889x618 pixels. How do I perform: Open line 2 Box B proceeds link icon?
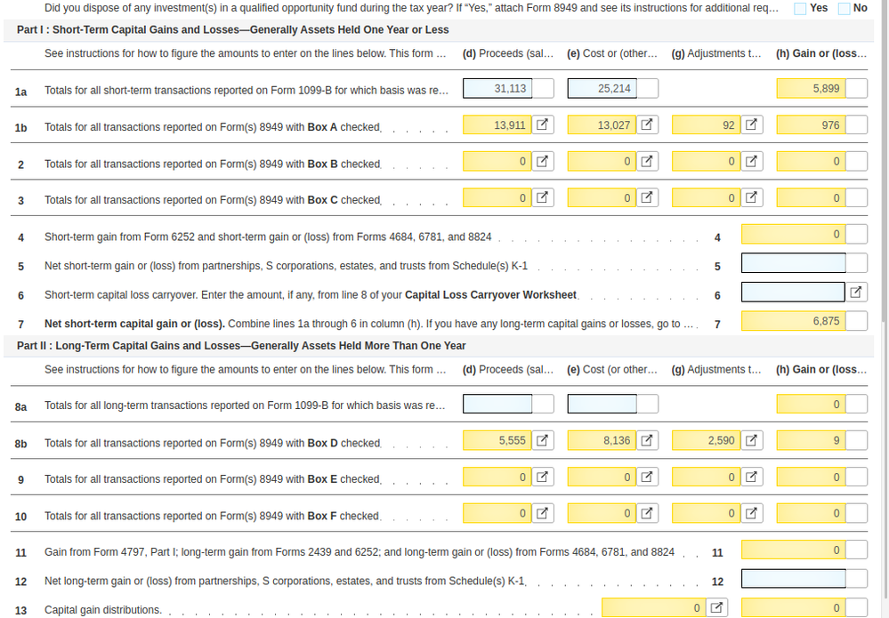click(543, 162)
